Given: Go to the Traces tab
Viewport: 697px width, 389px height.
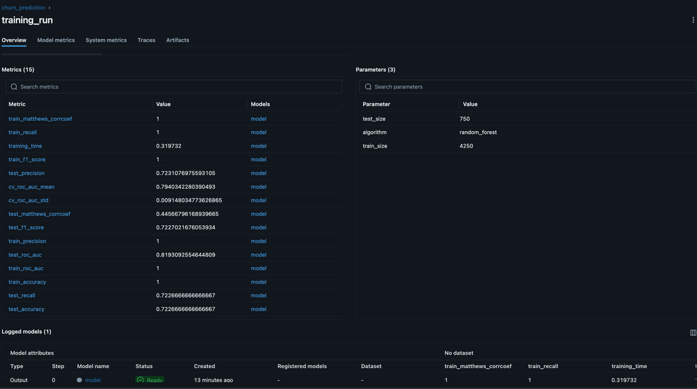Looking at the screenshot, I should pyautogui.click(x=146, y=40).
